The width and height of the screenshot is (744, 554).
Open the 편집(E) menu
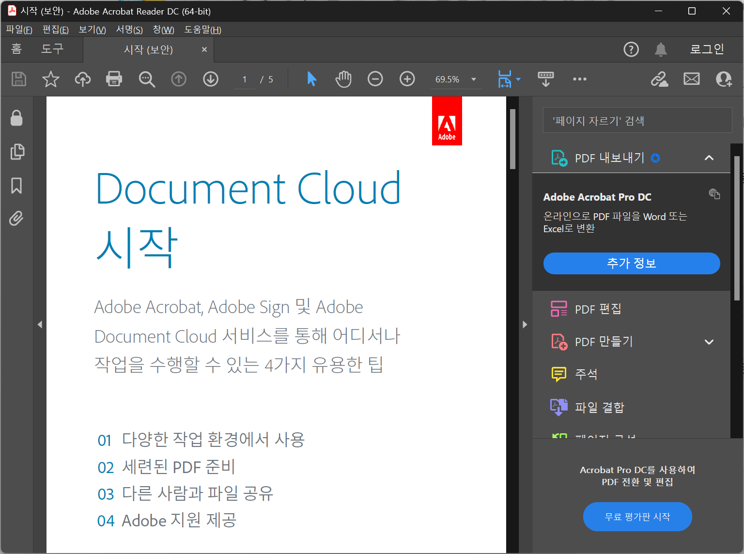coord(56,30)
